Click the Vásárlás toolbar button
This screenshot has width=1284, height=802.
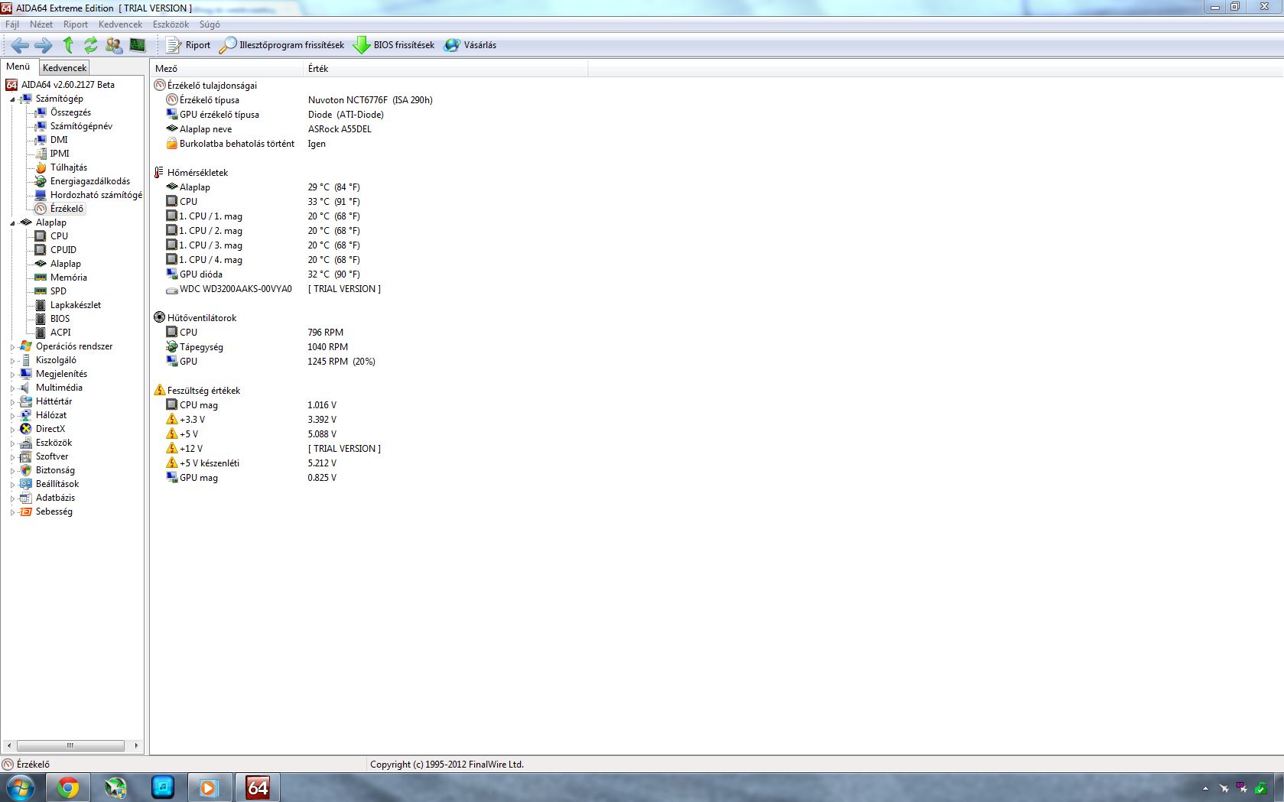click(x=470, y=45)
